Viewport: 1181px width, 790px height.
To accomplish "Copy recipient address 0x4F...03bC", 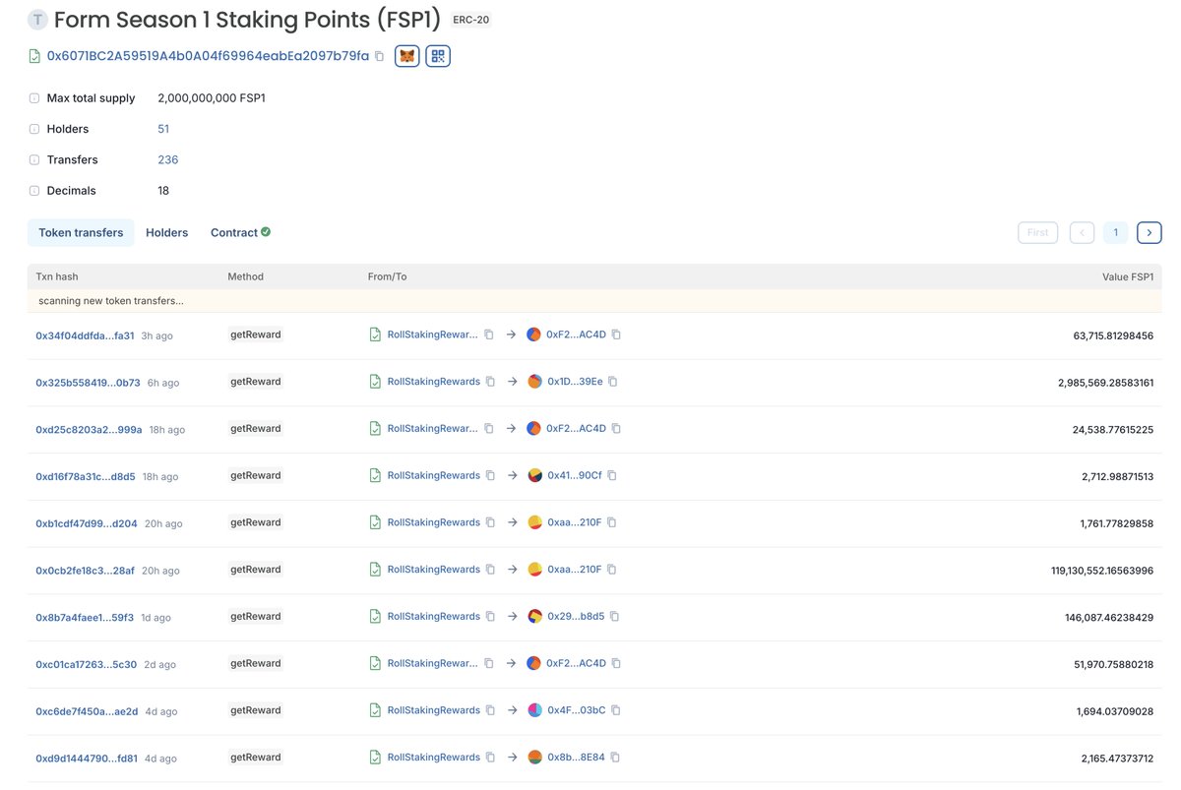I will pos(616,710).
